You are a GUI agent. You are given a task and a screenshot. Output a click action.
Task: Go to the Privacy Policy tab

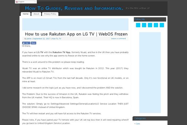[x=50, y=14]
